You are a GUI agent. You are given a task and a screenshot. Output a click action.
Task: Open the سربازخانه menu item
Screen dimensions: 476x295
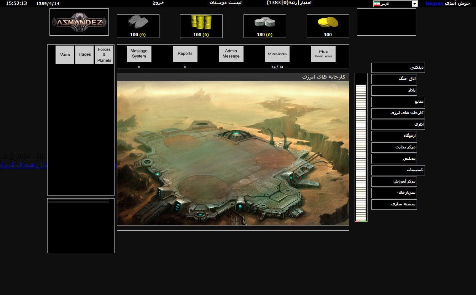394,193
